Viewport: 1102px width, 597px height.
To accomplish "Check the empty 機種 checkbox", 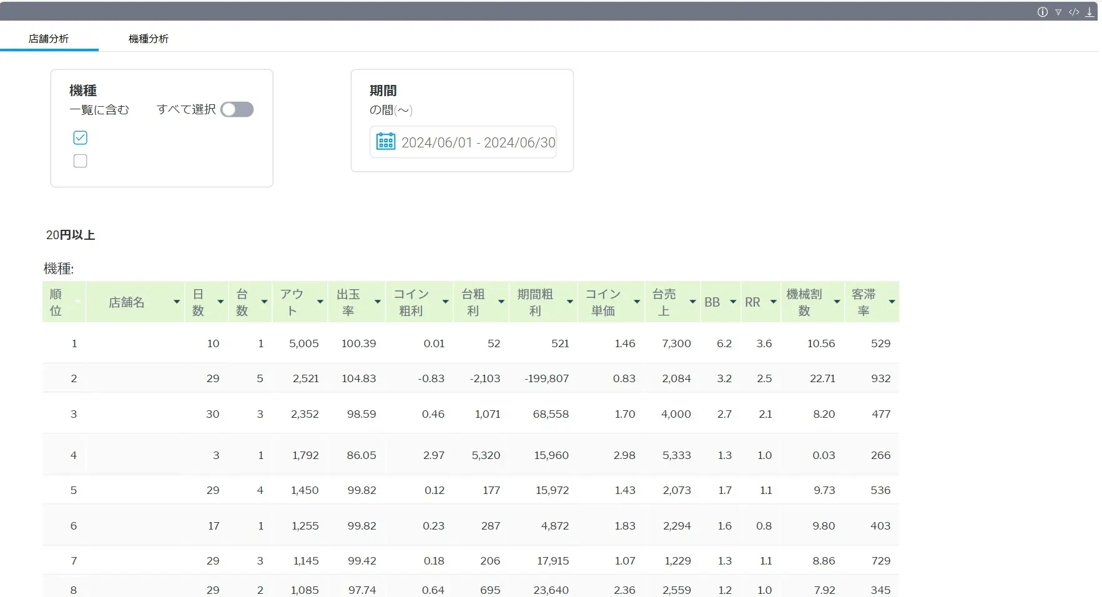I will pos(81,161).
